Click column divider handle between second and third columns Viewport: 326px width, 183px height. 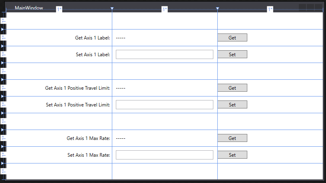(x=217, y=8)
